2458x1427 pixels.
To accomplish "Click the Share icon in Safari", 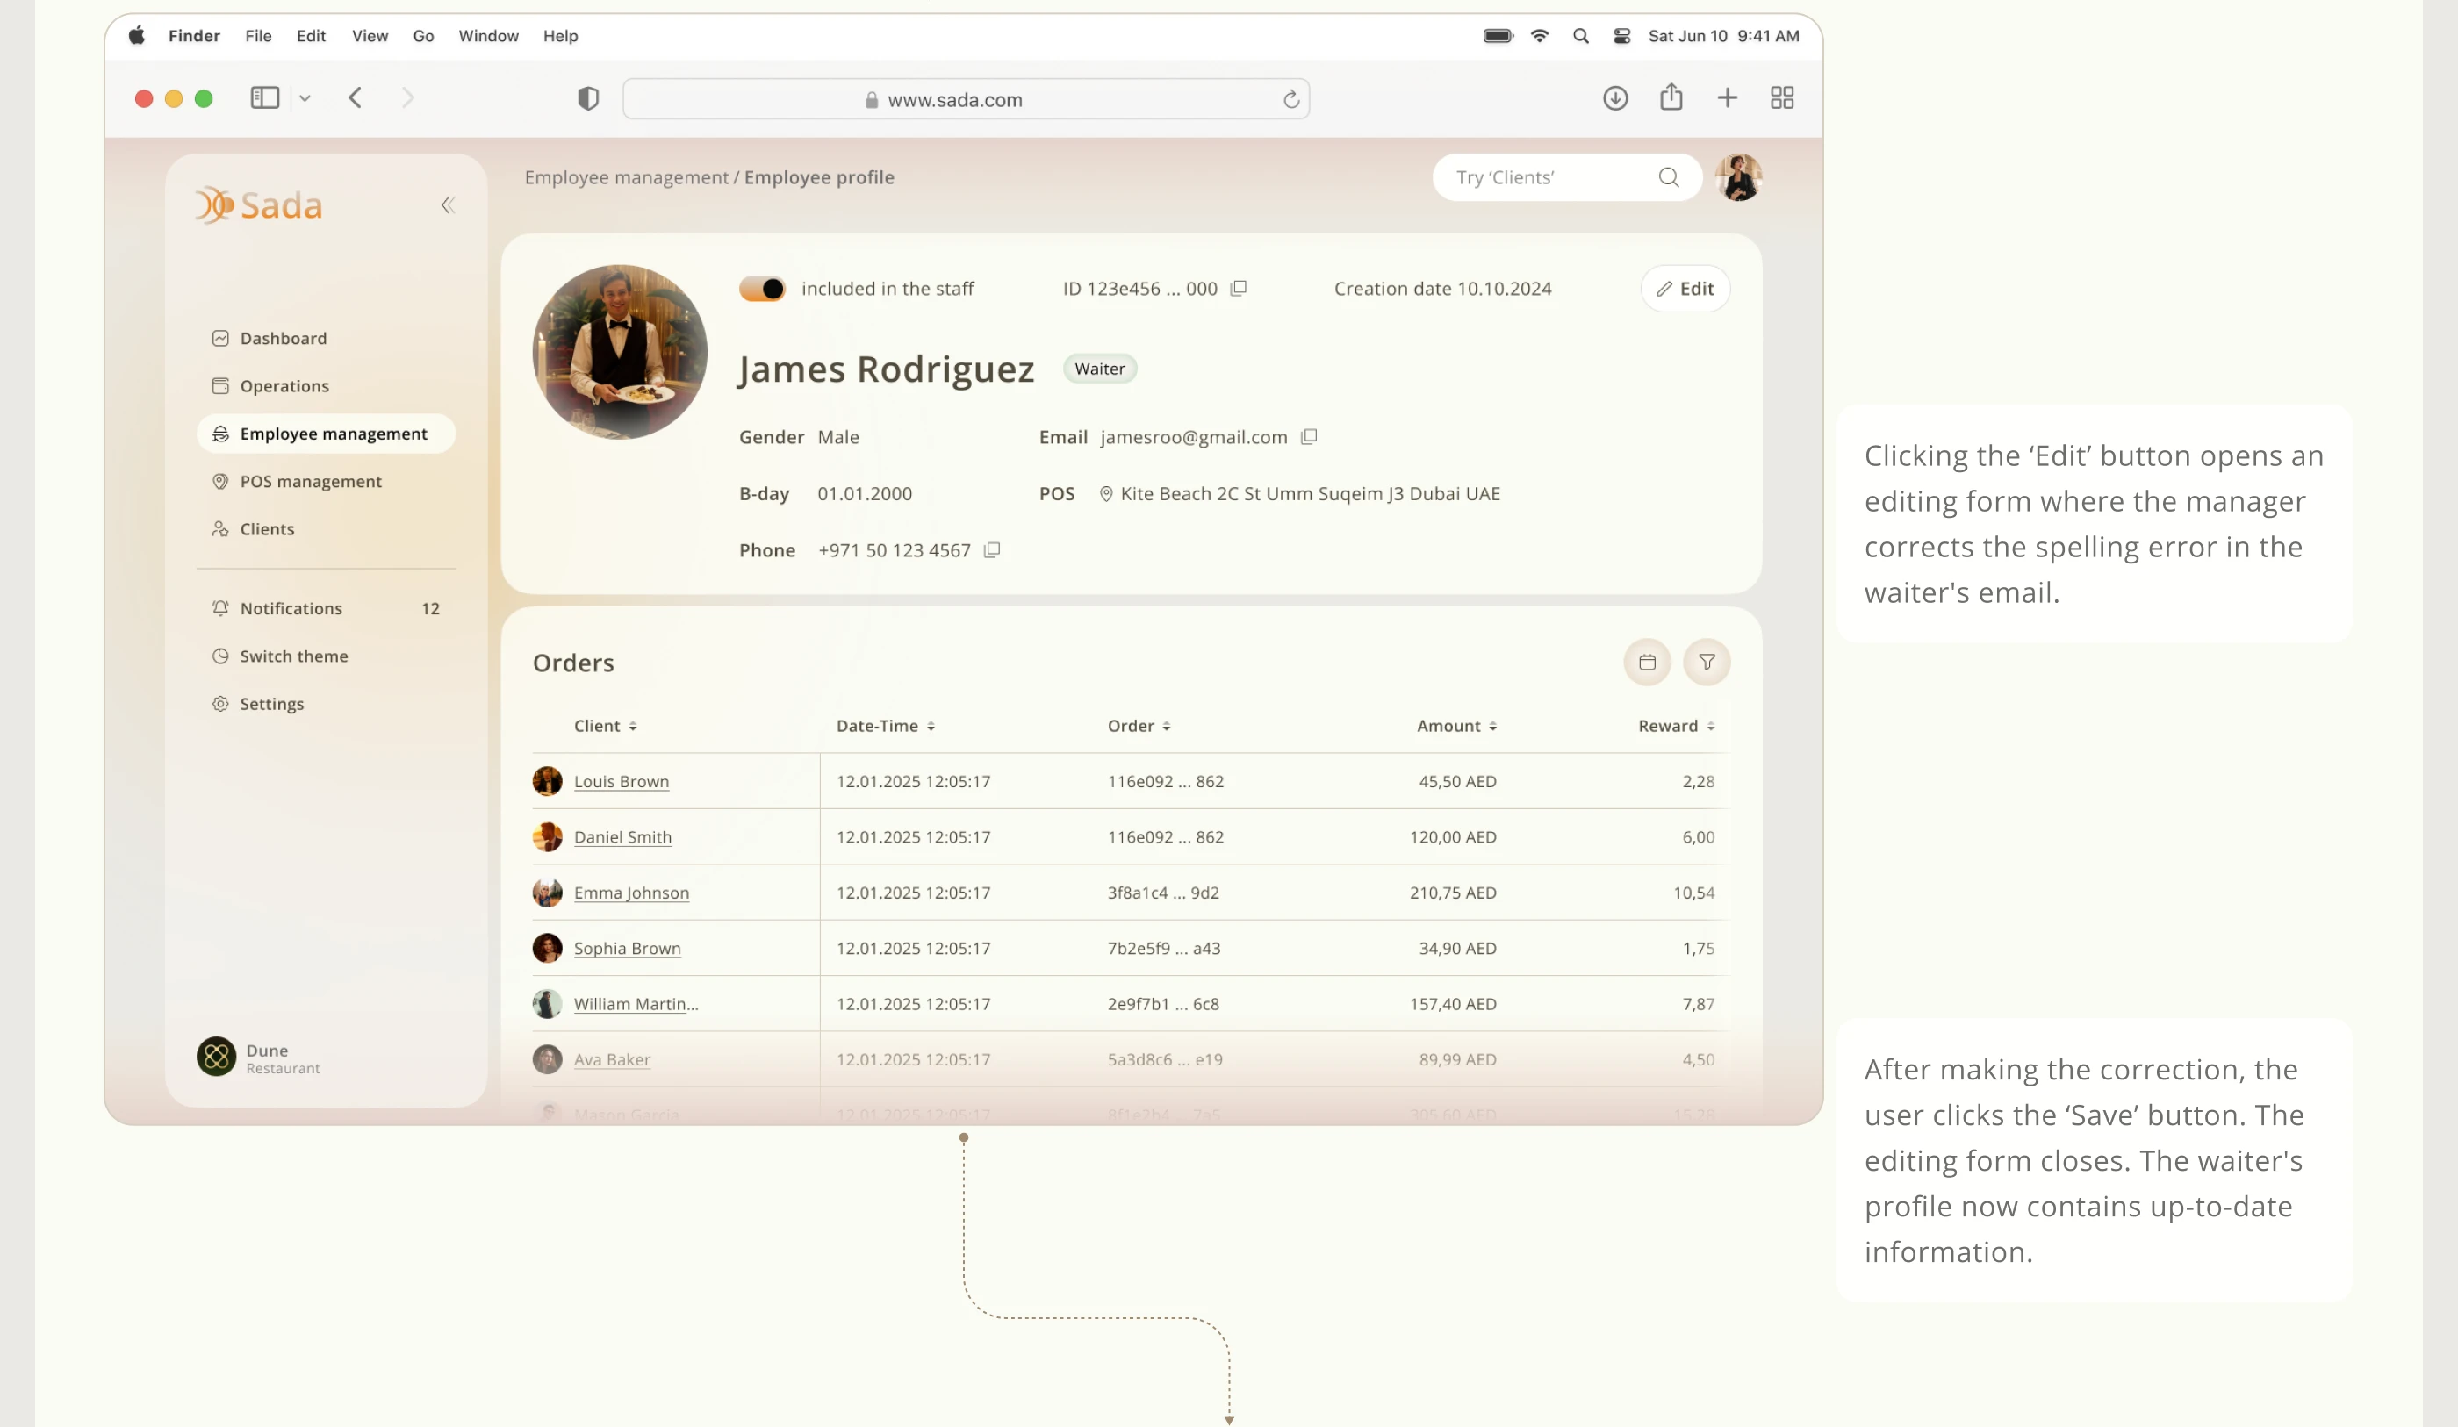I will [x=1671, y=97].
